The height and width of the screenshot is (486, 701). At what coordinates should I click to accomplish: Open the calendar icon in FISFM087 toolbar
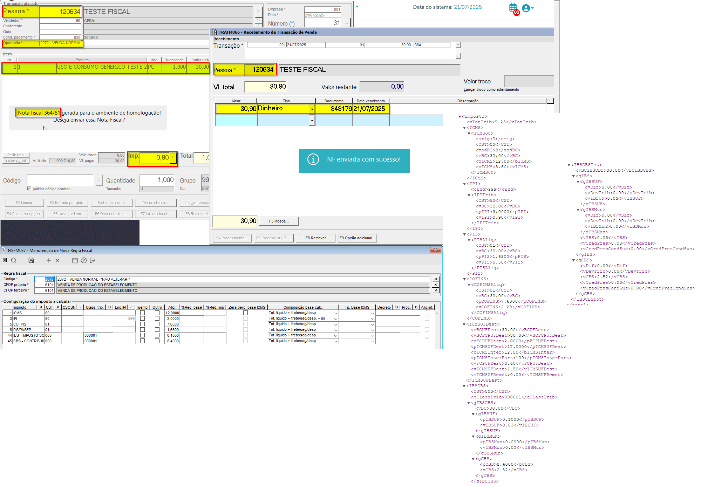(75, 260)
